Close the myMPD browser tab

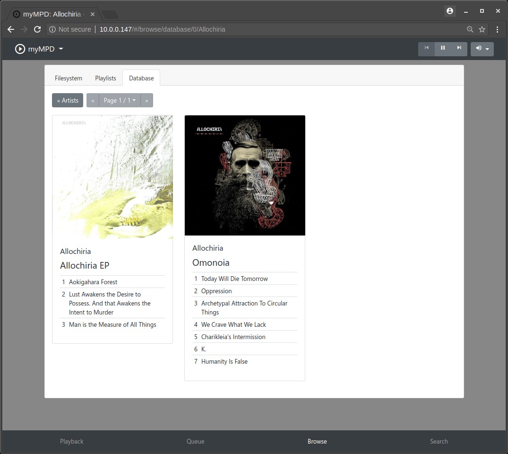93,14
